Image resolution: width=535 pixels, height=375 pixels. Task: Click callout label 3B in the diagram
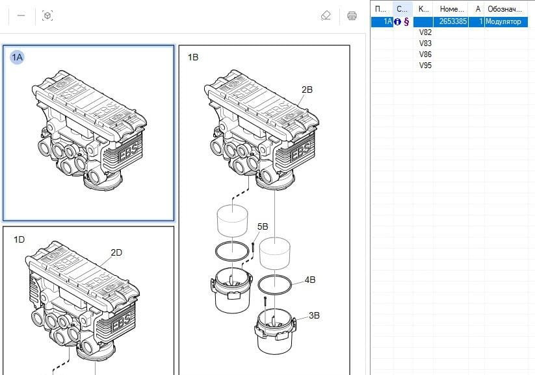click(314, 315)
